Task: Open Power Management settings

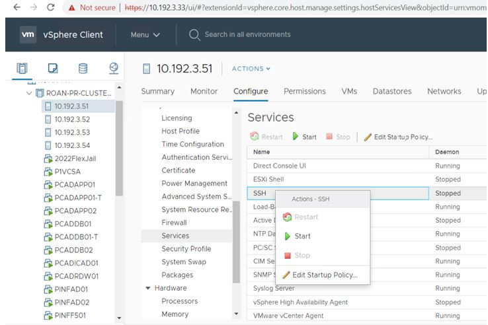Action: click(x=194, y=184)
